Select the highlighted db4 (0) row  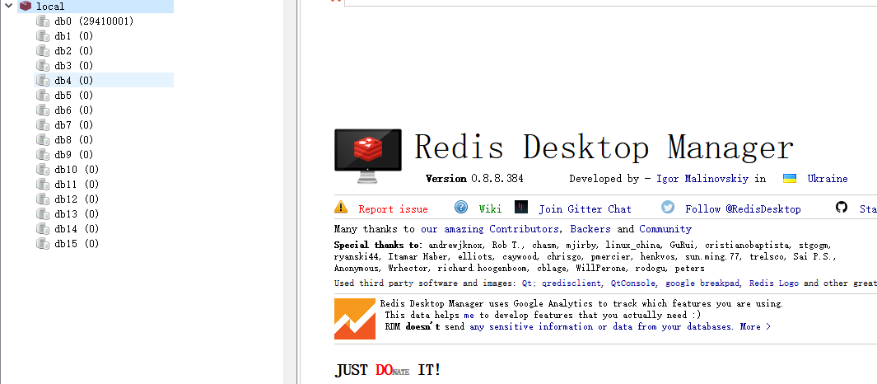[x=104, y=80]
